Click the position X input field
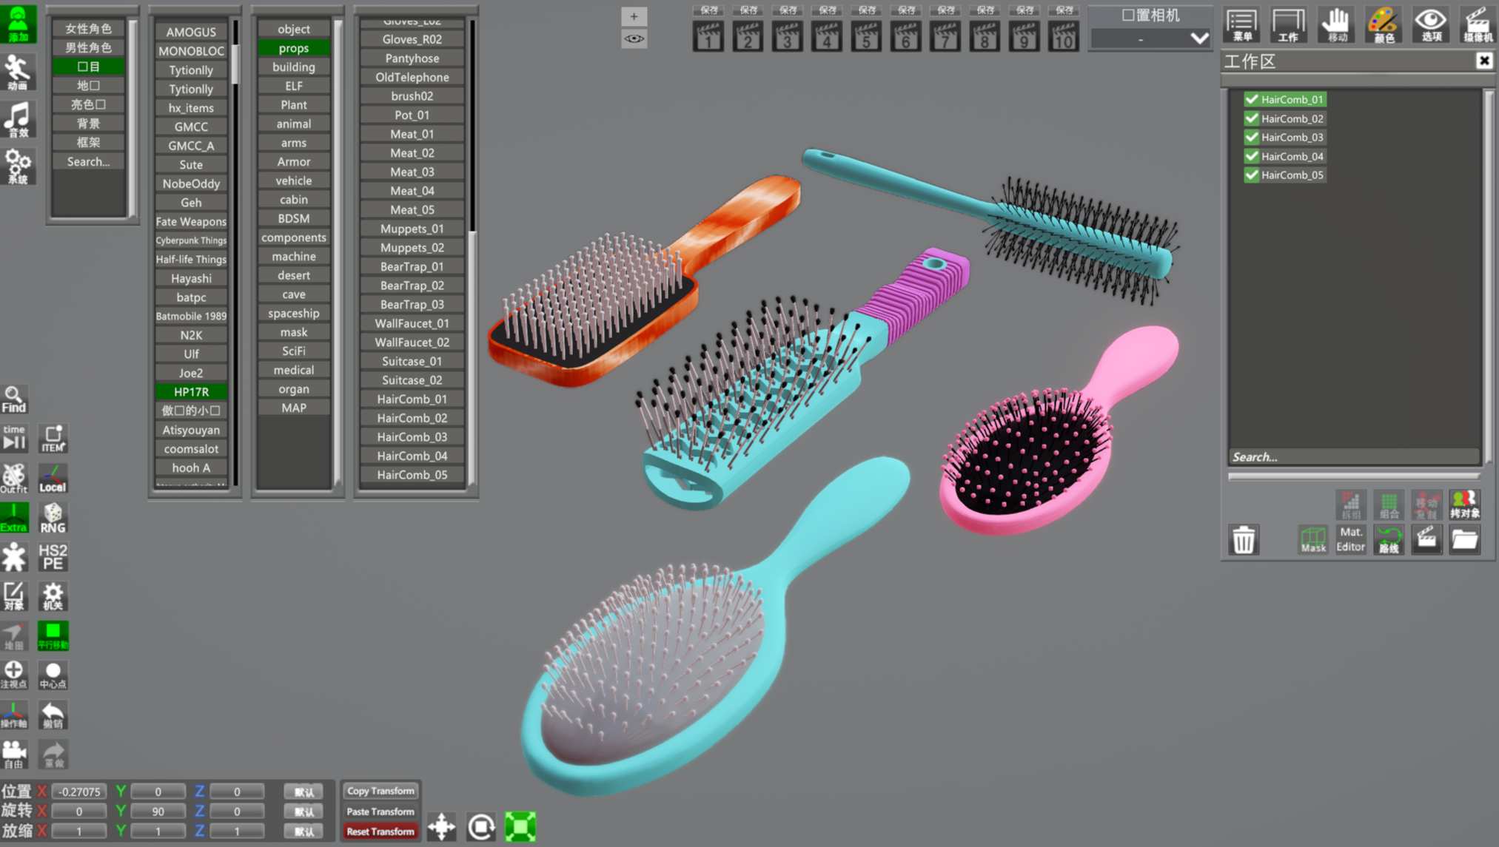Screen dimensions: 1499x847 [79, 792]
